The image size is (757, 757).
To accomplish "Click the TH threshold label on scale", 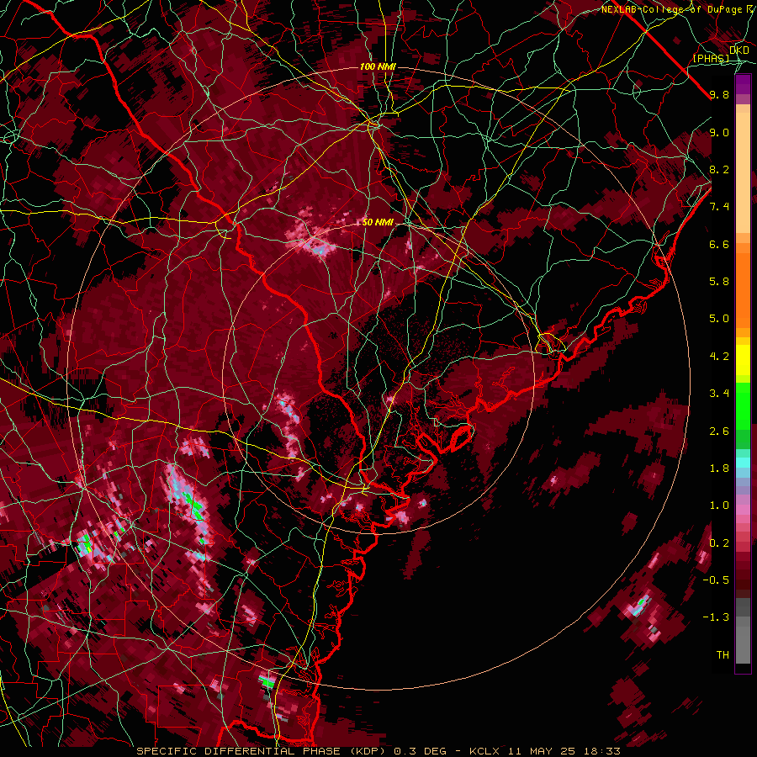I will tap(723, 655).
